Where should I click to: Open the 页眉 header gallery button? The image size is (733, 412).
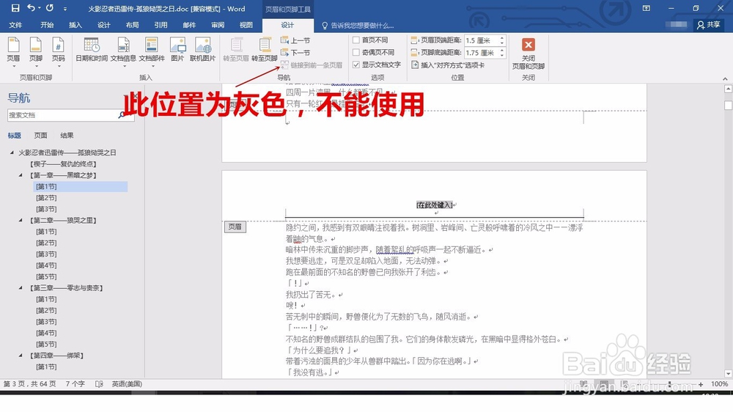click(13, 51)
